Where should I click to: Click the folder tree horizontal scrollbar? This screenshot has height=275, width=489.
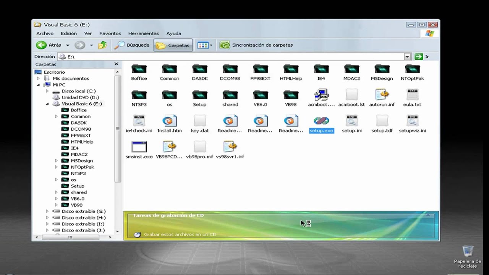71,237
